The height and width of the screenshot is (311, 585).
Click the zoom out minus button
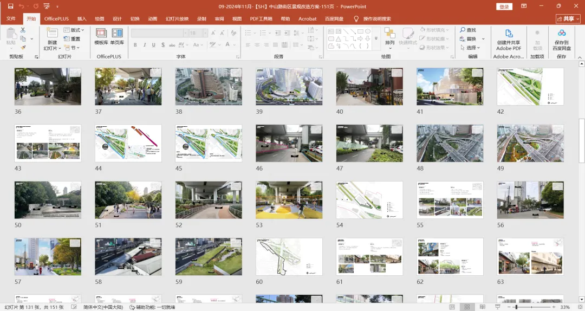(509, 307)
